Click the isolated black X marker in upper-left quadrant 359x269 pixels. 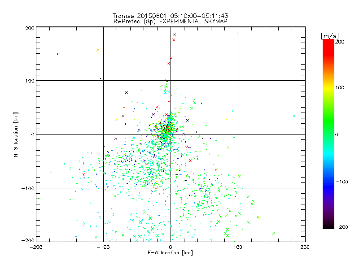pyautogui.click(x=58, y=54)
